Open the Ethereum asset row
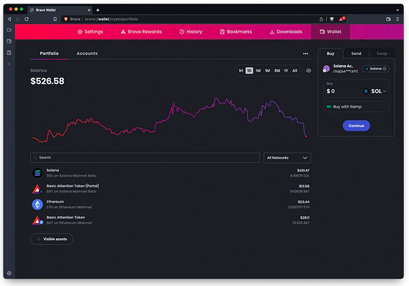 [x=171, y=205]
